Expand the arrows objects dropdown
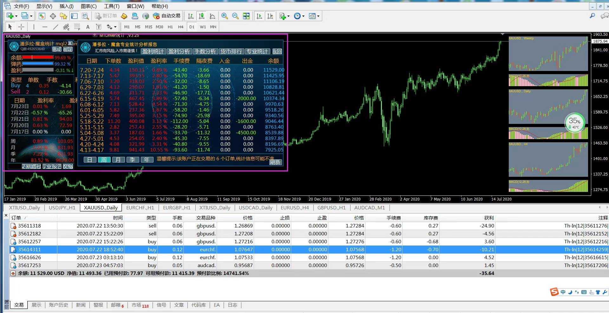This screenshot has width=609, height=313. click(x=115, y=27)
